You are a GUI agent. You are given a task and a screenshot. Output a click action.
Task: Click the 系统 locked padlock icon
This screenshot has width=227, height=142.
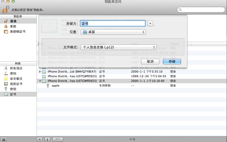pos(6,26)
